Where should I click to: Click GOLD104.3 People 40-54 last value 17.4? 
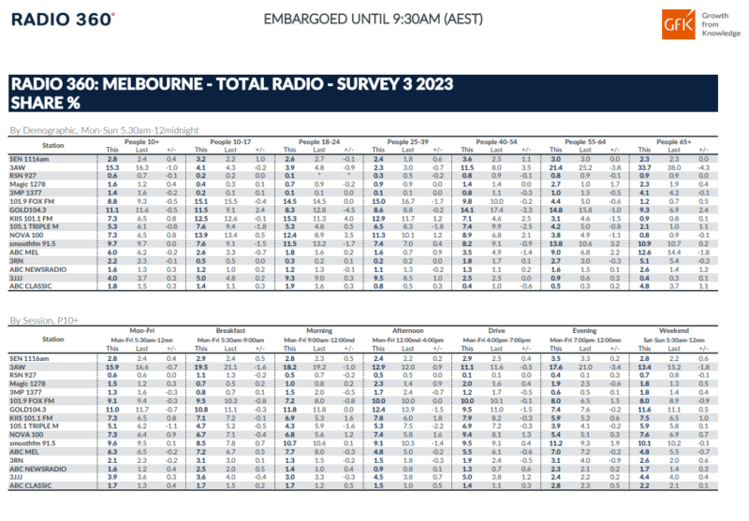coord(496,210)
